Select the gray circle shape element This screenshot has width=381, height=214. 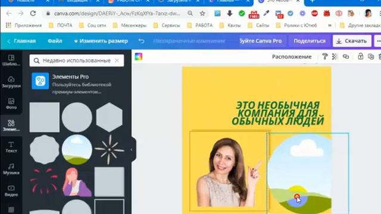(77, 117)
